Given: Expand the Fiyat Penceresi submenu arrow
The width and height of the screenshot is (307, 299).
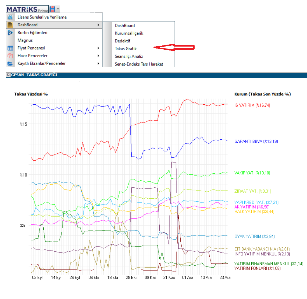Looking at the screenshot, I should (x=98, y=48).
